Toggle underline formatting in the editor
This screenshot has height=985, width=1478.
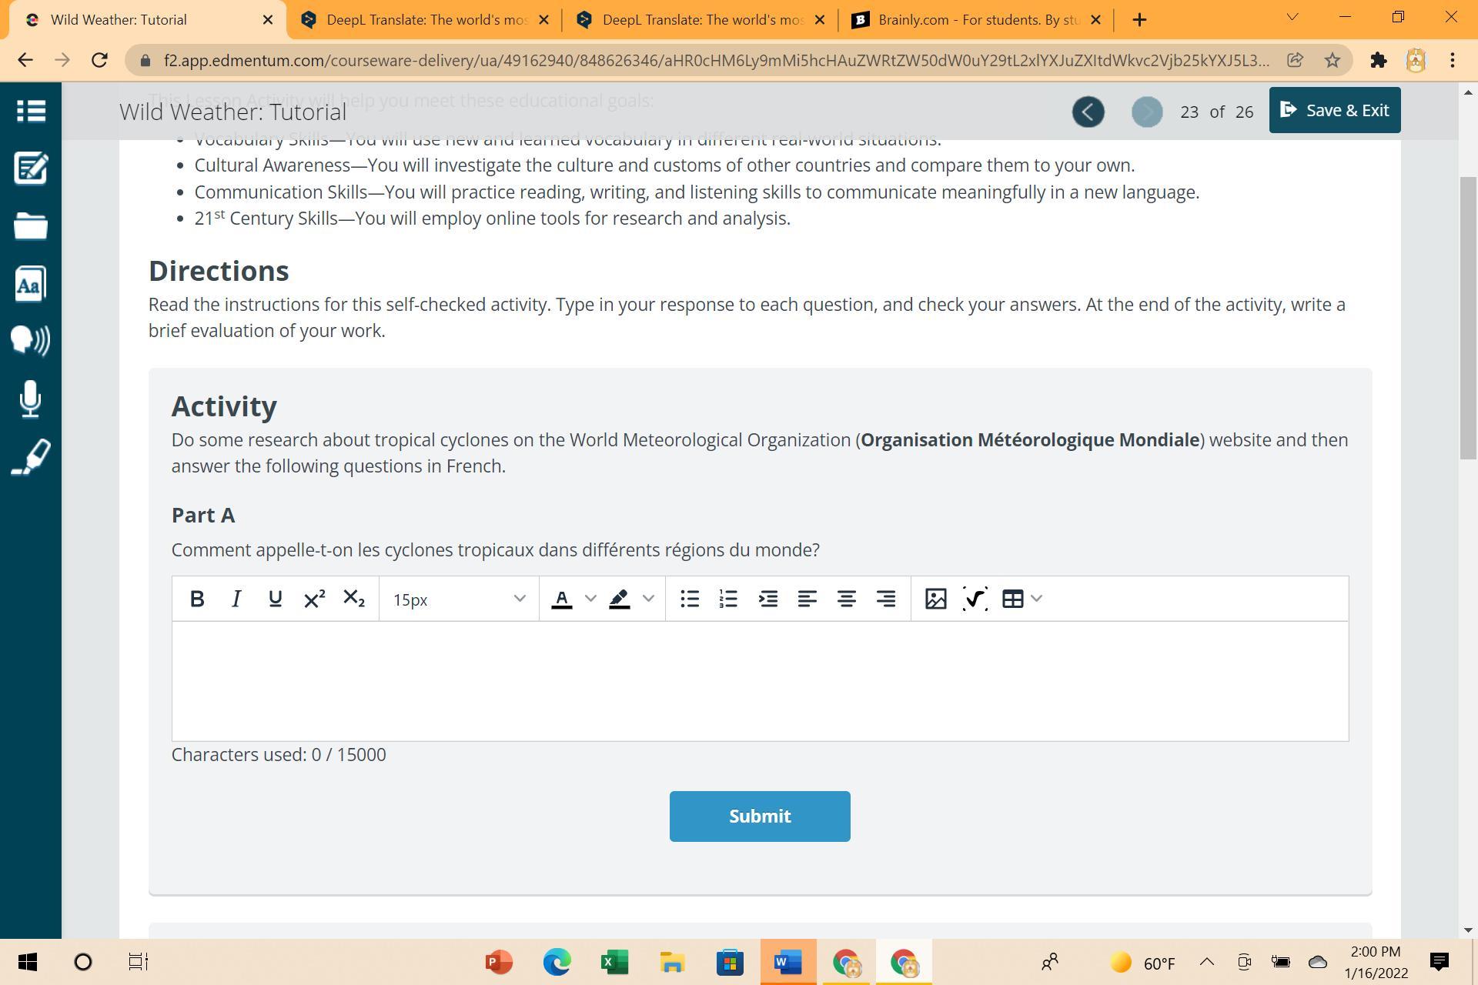pyautogui.click(x=275, y=599)
